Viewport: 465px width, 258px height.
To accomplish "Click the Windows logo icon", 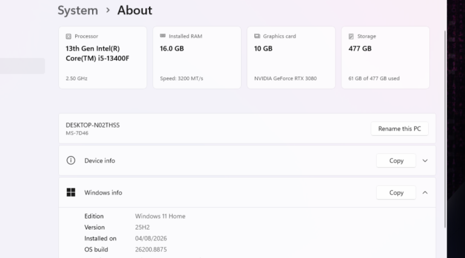I will coord(71,192).
